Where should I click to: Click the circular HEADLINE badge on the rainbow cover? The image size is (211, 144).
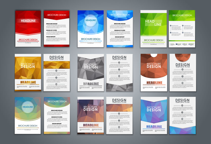[27, 107]
